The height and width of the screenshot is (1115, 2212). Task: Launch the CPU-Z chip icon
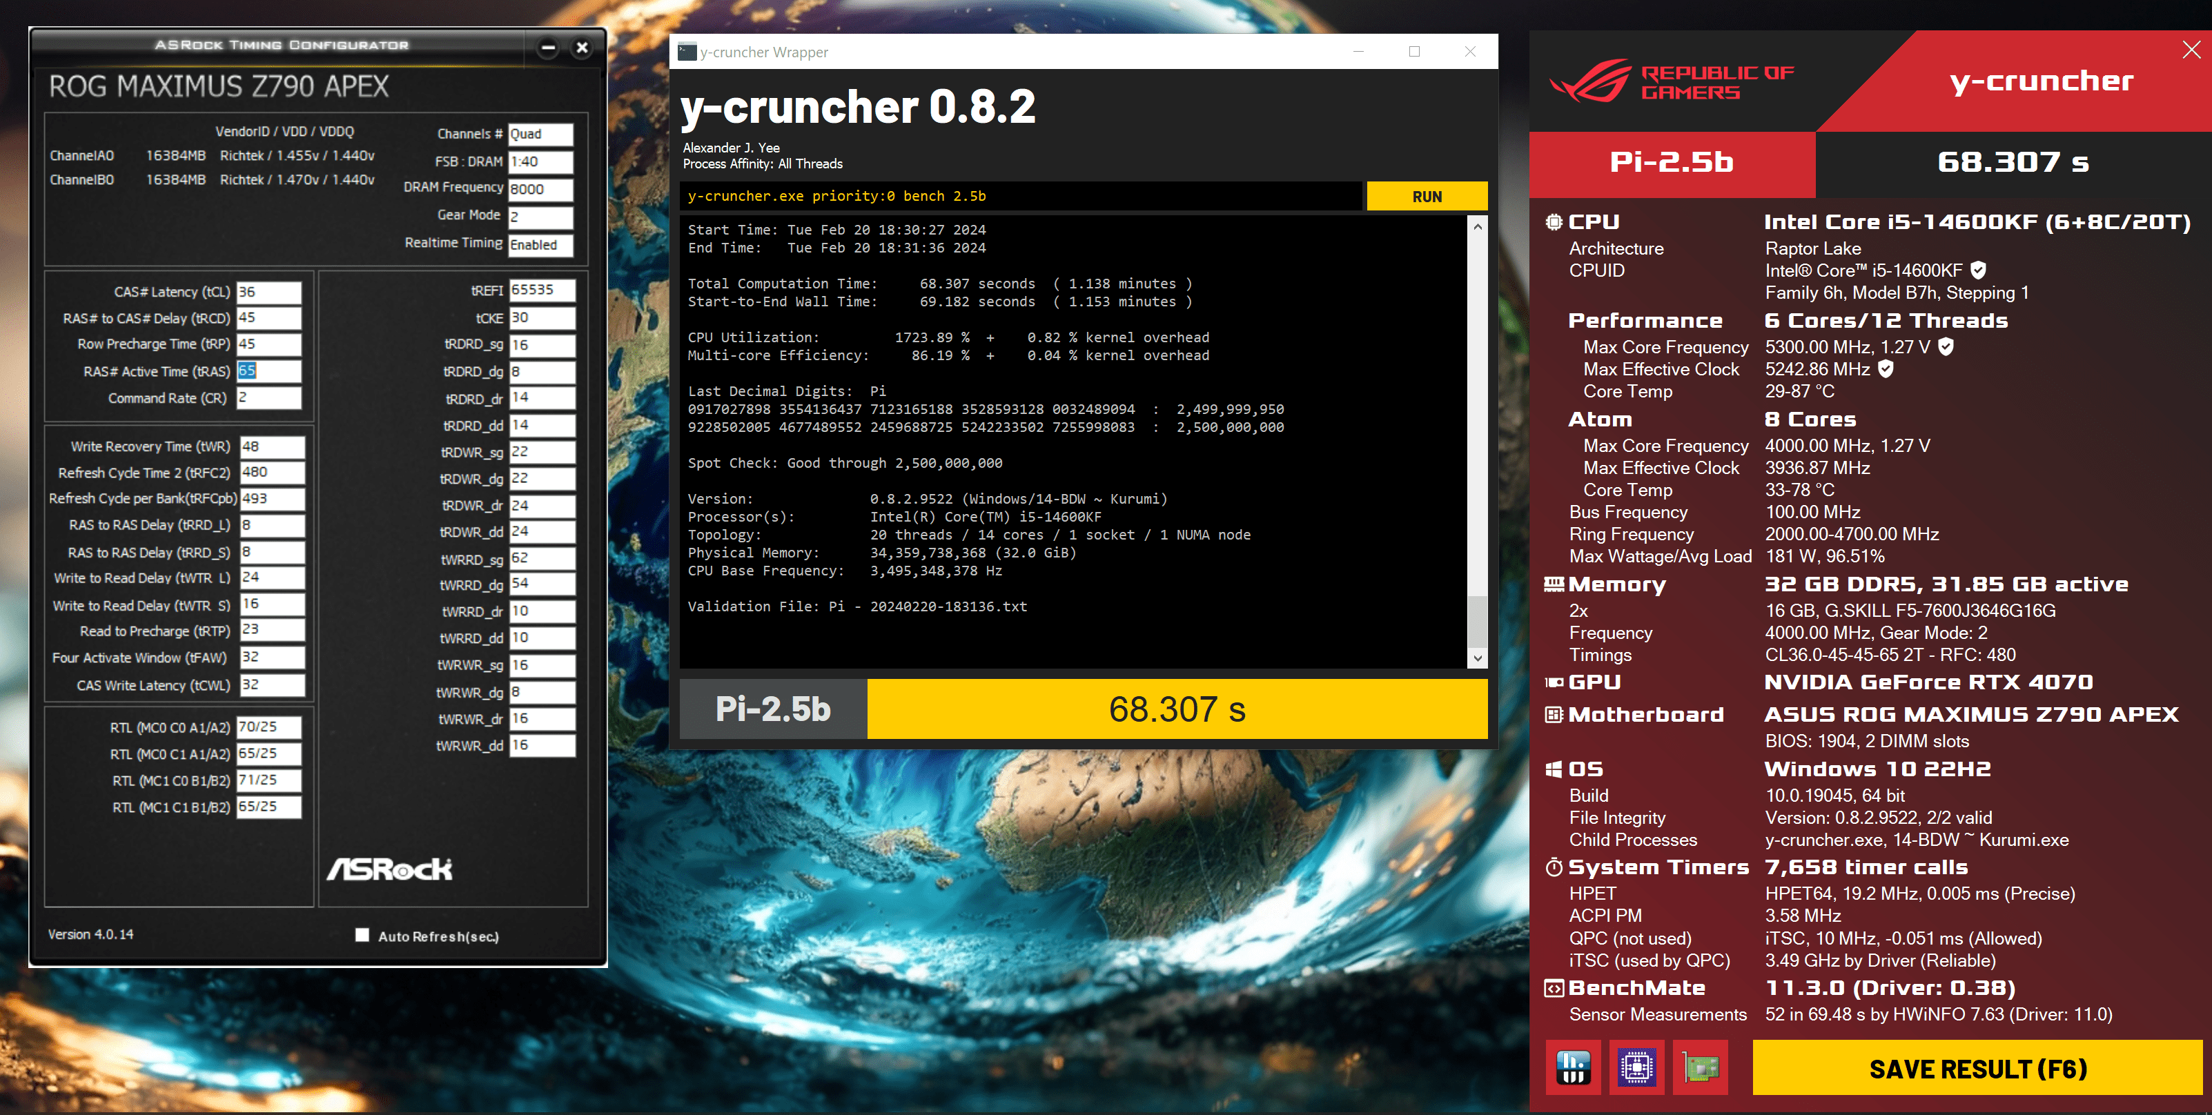pos(1636,1068)
